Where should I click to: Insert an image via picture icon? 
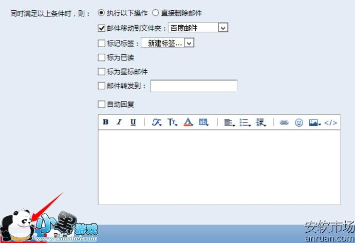315,123
